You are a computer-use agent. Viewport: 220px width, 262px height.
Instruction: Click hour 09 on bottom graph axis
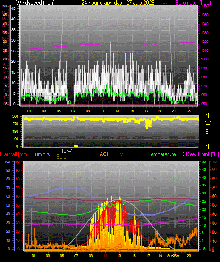[x=91, y=256]
